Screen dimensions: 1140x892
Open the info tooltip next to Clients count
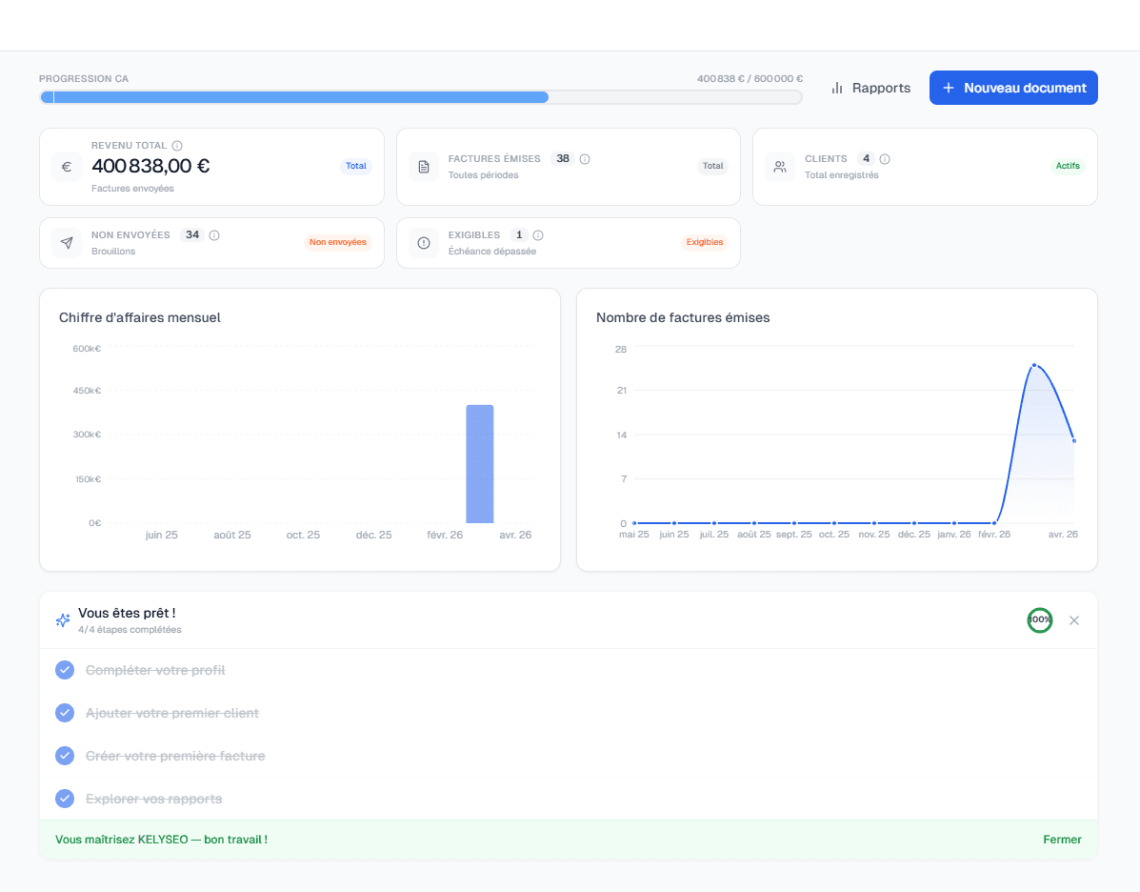(x=884, y=159)
